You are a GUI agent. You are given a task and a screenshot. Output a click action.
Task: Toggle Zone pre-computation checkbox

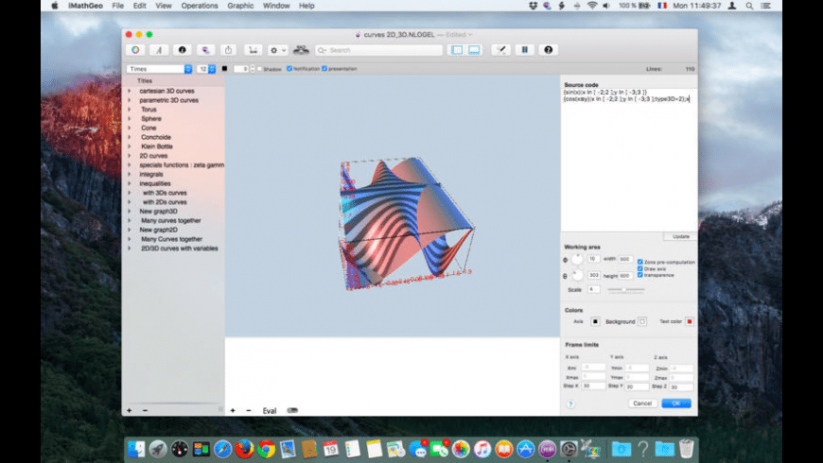pos(639,262)
